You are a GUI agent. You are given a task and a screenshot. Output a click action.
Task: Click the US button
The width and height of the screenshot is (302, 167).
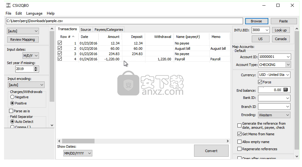point(261,39)
